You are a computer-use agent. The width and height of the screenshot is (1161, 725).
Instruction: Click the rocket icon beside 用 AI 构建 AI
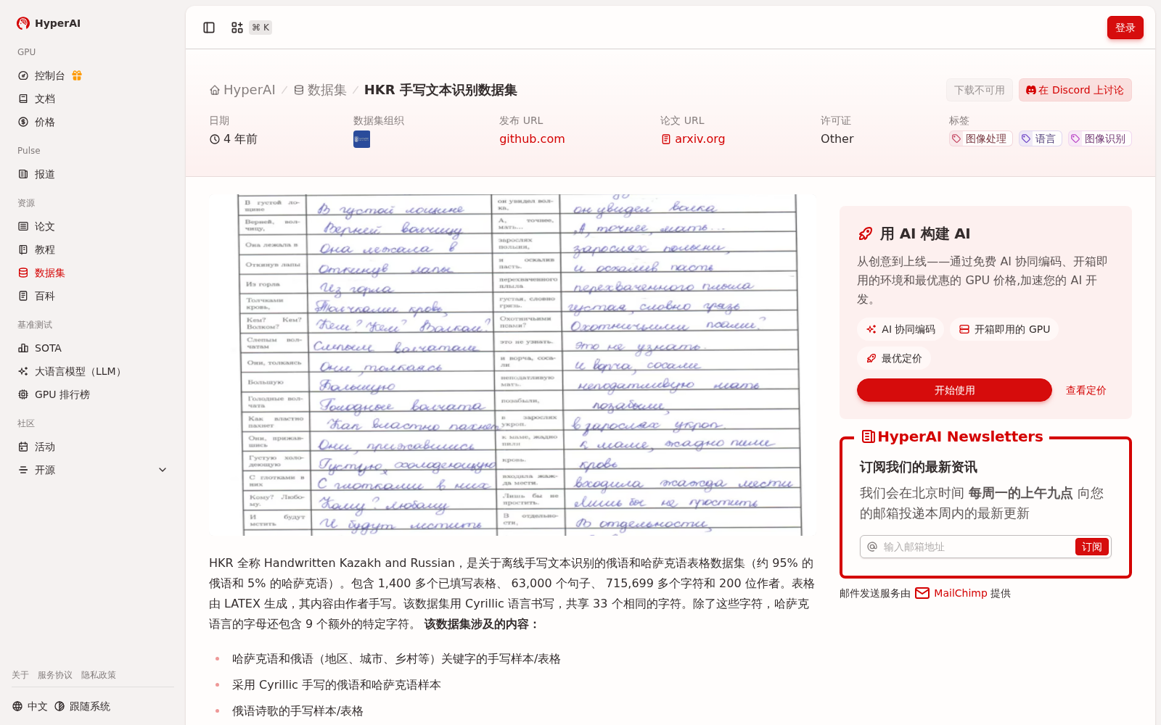coord(866,233)
